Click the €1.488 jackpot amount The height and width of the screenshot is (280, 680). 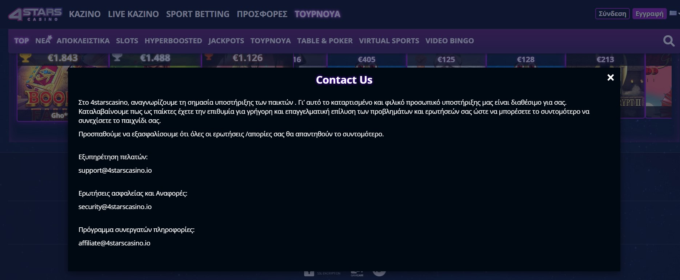click(155, 58)
